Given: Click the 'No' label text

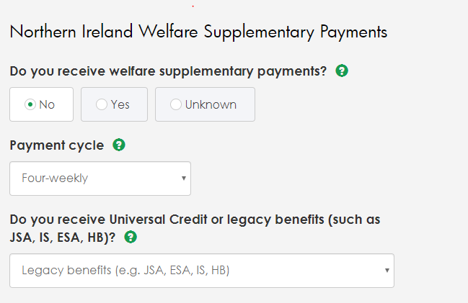Looking at the screenshot, I should [x=47, y=104].
